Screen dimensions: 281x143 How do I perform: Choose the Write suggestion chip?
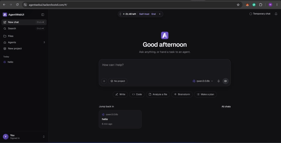coord(120,94)
